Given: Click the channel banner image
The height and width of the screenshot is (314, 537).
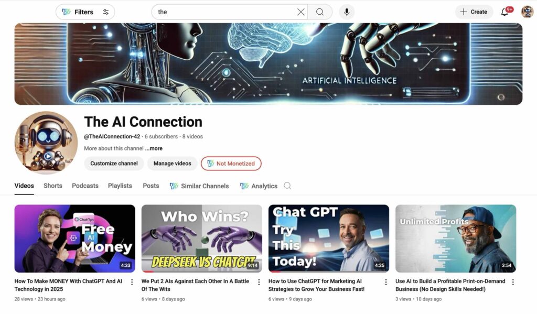Looking at the screenshot, I should click(268, 63).
